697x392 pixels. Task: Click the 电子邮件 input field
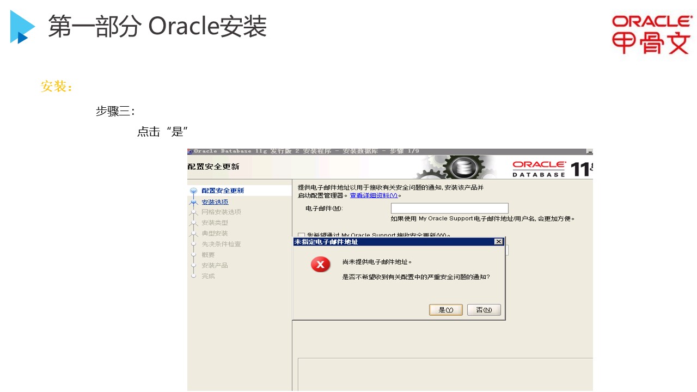coord(450,209)
